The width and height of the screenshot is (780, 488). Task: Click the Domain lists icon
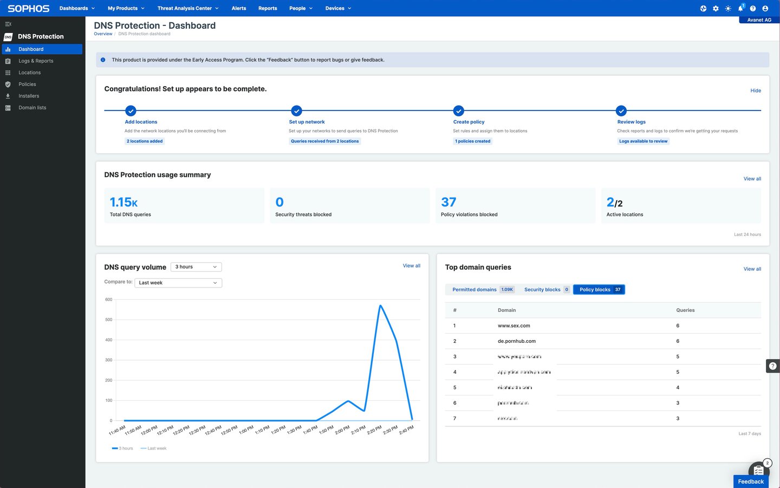(8, 108)
